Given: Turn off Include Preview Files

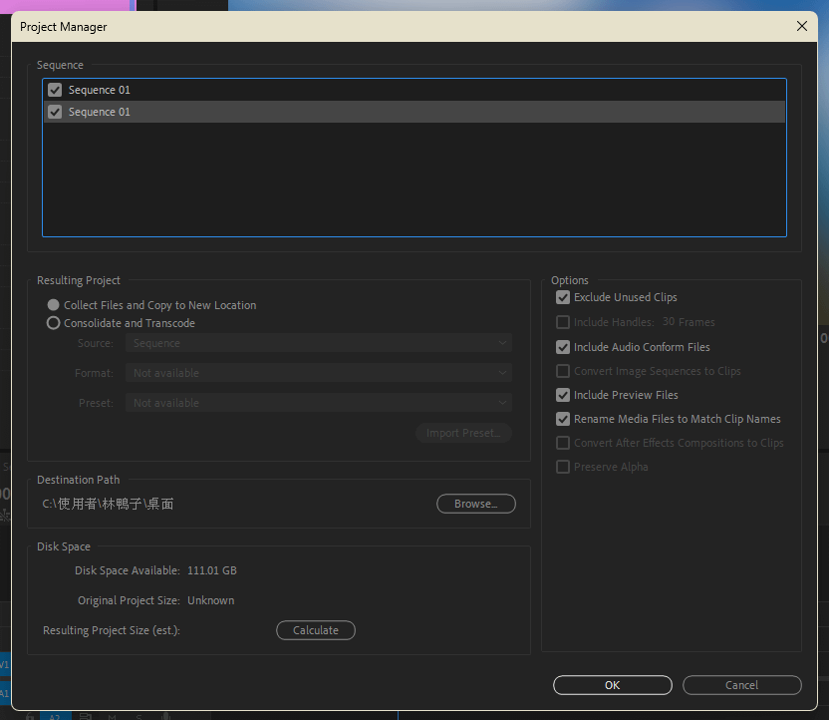Looking at the screenshot, I should click(563, 395).
